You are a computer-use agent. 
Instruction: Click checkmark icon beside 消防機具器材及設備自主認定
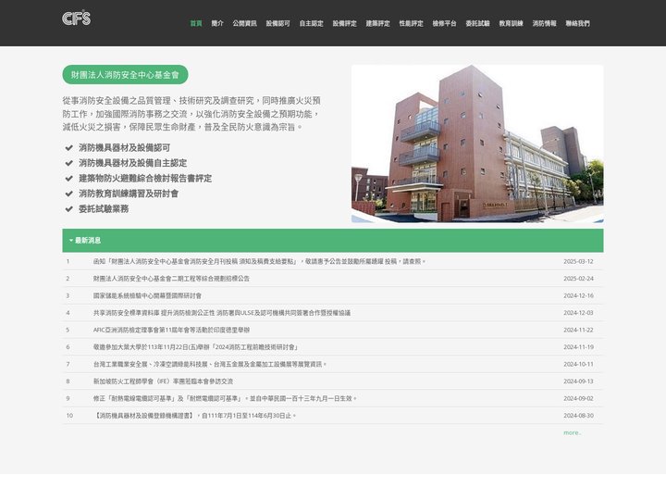point(68,163)
